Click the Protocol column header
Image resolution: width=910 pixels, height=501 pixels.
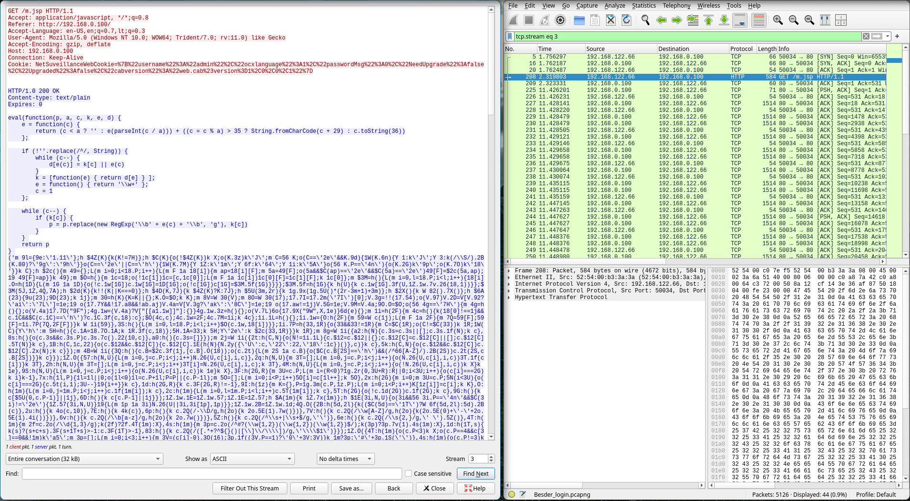742,49
